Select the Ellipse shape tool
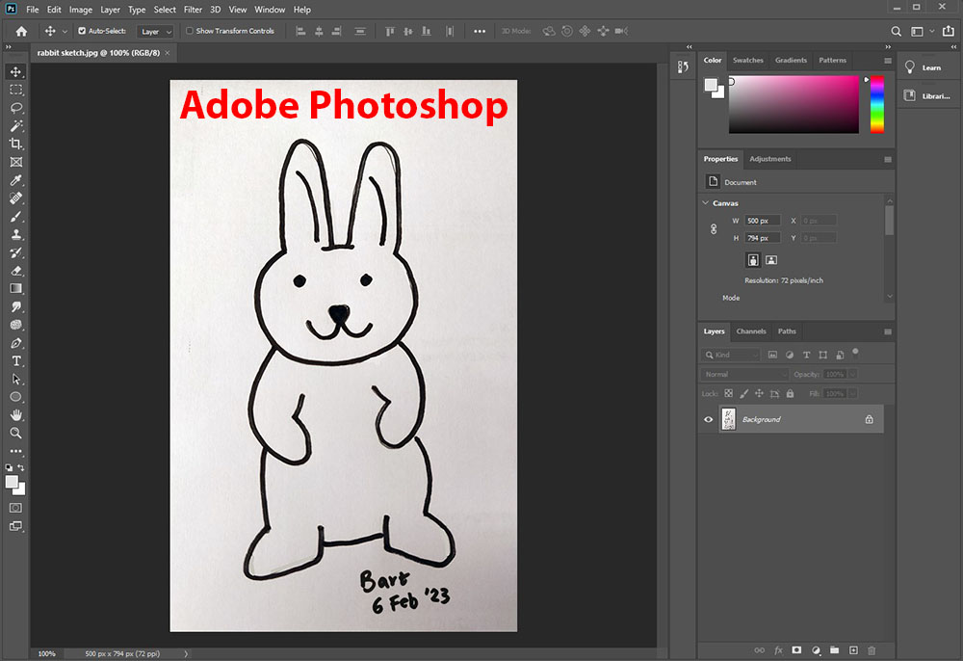 click(x=16, y=397)
